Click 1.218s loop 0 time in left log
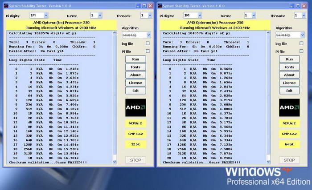Viewport: 312px width, 190px height. [x=72, y=69]
